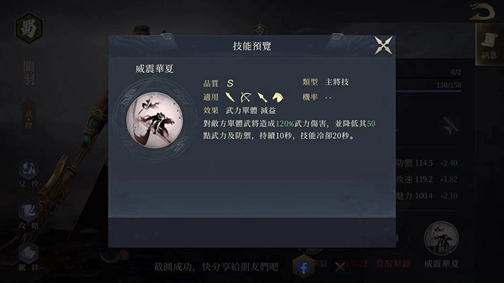Click the sword troop type icon

[x=230, y=97]
